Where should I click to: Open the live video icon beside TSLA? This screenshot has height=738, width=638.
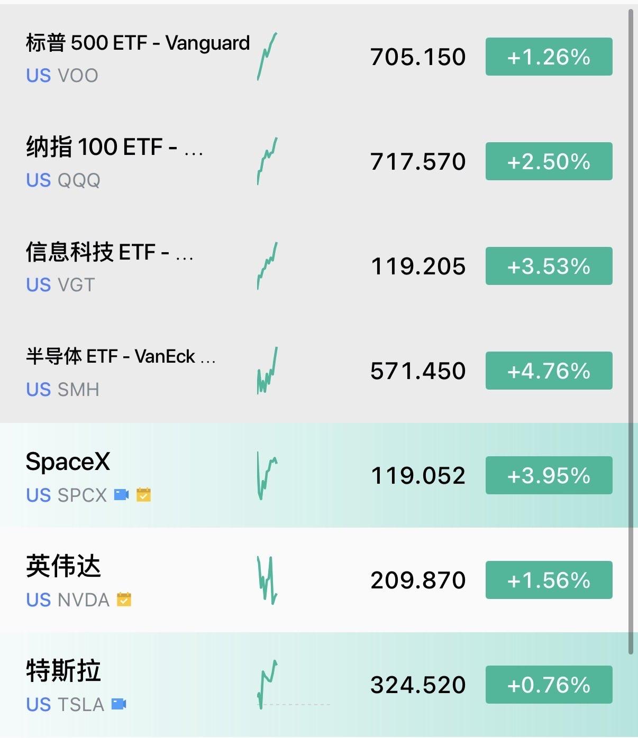[119, 704]
